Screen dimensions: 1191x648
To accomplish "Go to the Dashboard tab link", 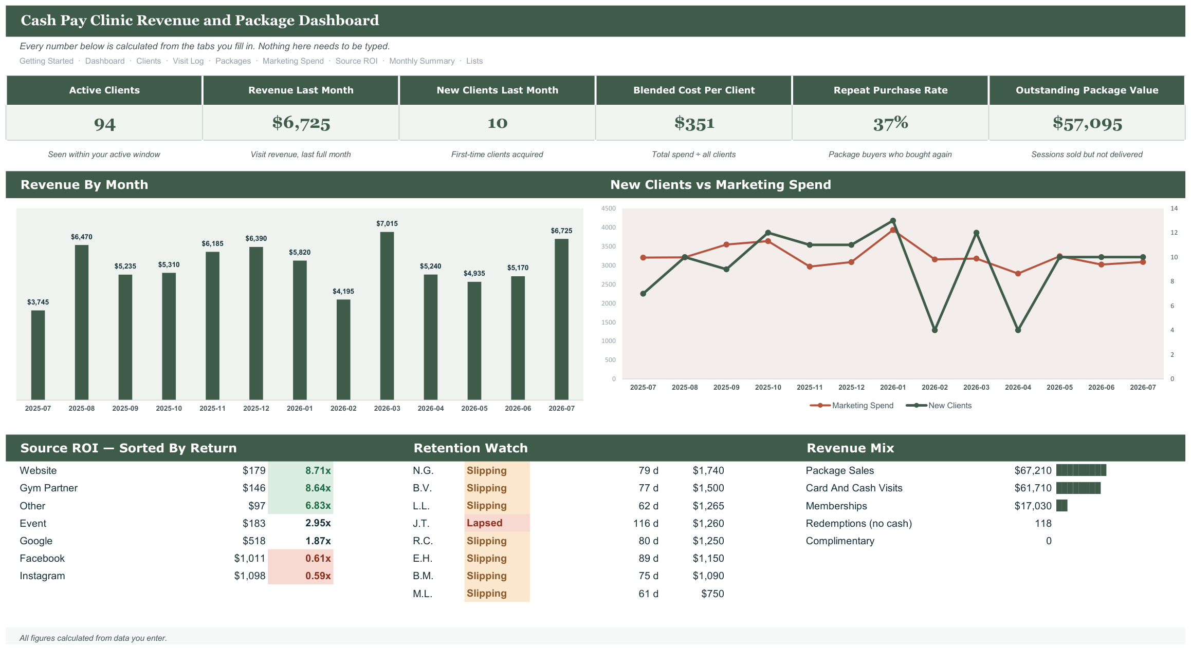I will 105,61.
